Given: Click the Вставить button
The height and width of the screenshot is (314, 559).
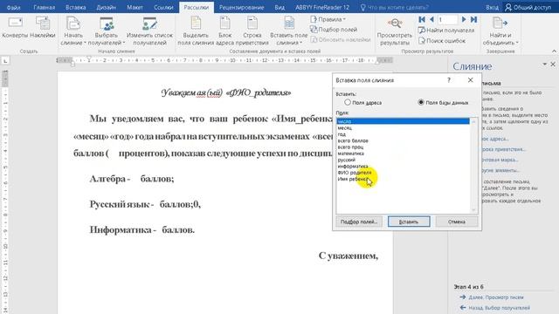Looking at the screenshot, I should coord(409,222).
